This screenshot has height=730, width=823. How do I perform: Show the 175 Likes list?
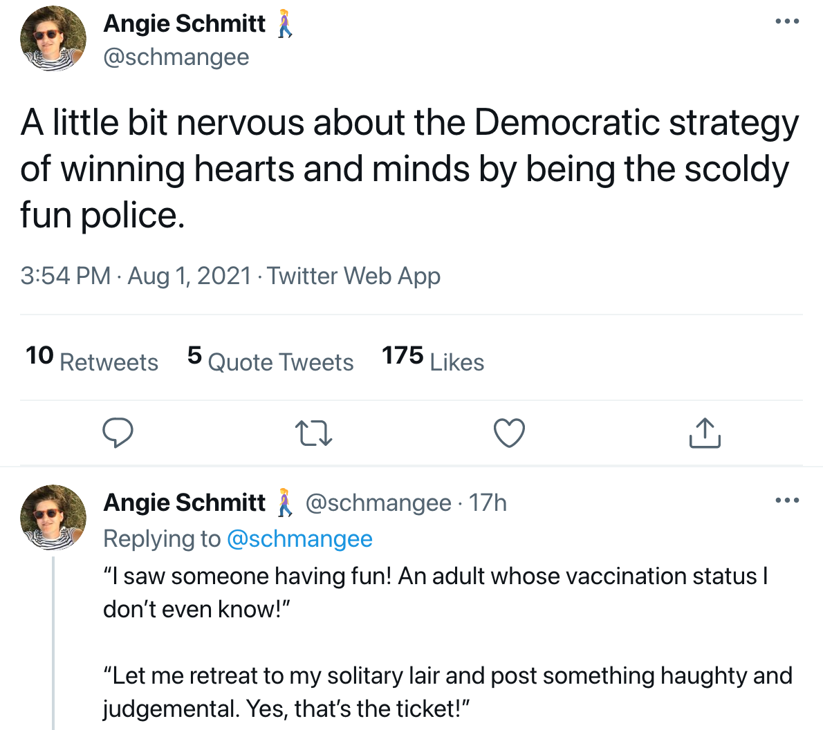click(x=433, y=359)
